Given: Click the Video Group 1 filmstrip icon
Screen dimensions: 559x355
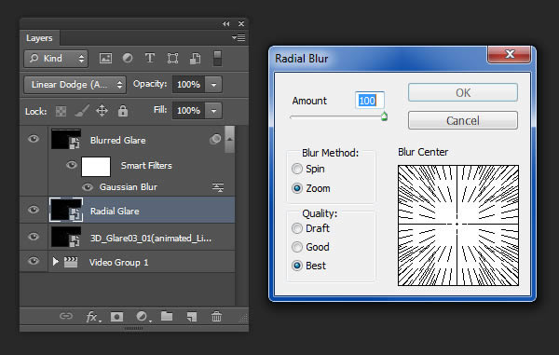Looking at the screenshot, I should 71,263.
